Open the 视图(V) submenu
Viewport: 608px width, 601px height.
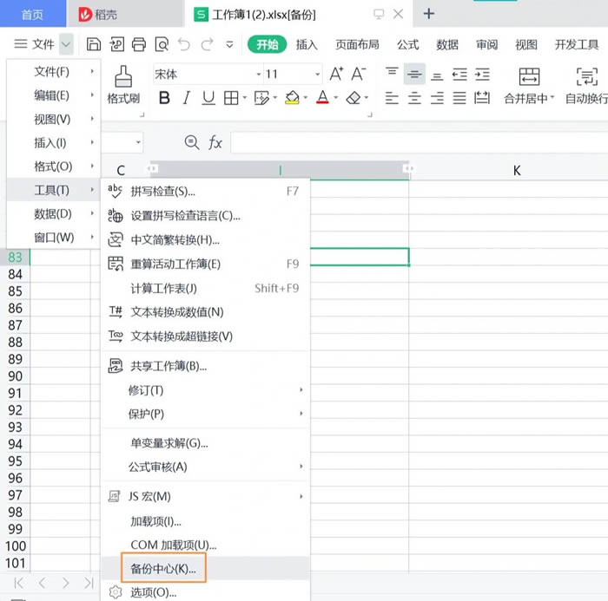pyautogui.click(x=54, y=119)
